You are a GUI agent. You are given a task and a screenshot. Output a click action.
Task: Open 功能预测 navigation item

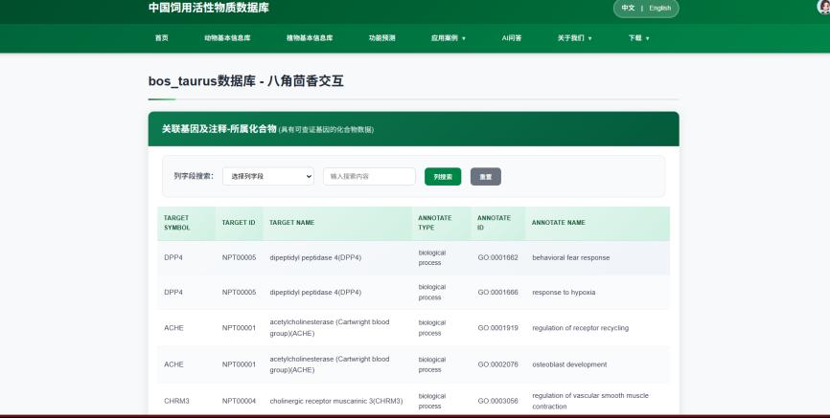381,38
